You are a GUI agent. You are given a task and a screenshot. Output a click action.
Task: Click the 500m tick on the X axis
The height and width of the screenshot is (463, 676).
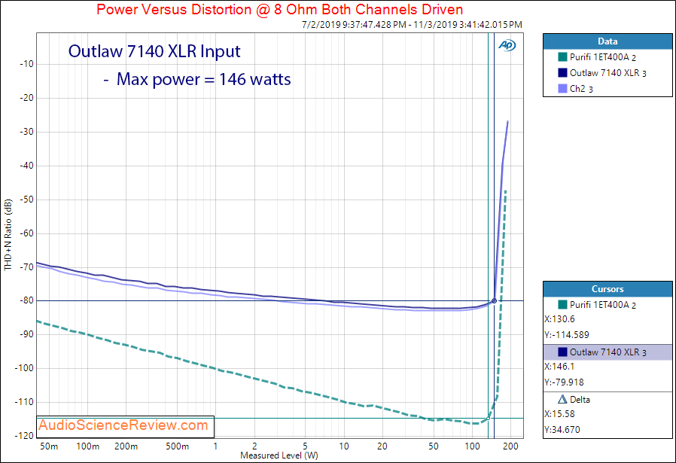(x=177, y=446)
